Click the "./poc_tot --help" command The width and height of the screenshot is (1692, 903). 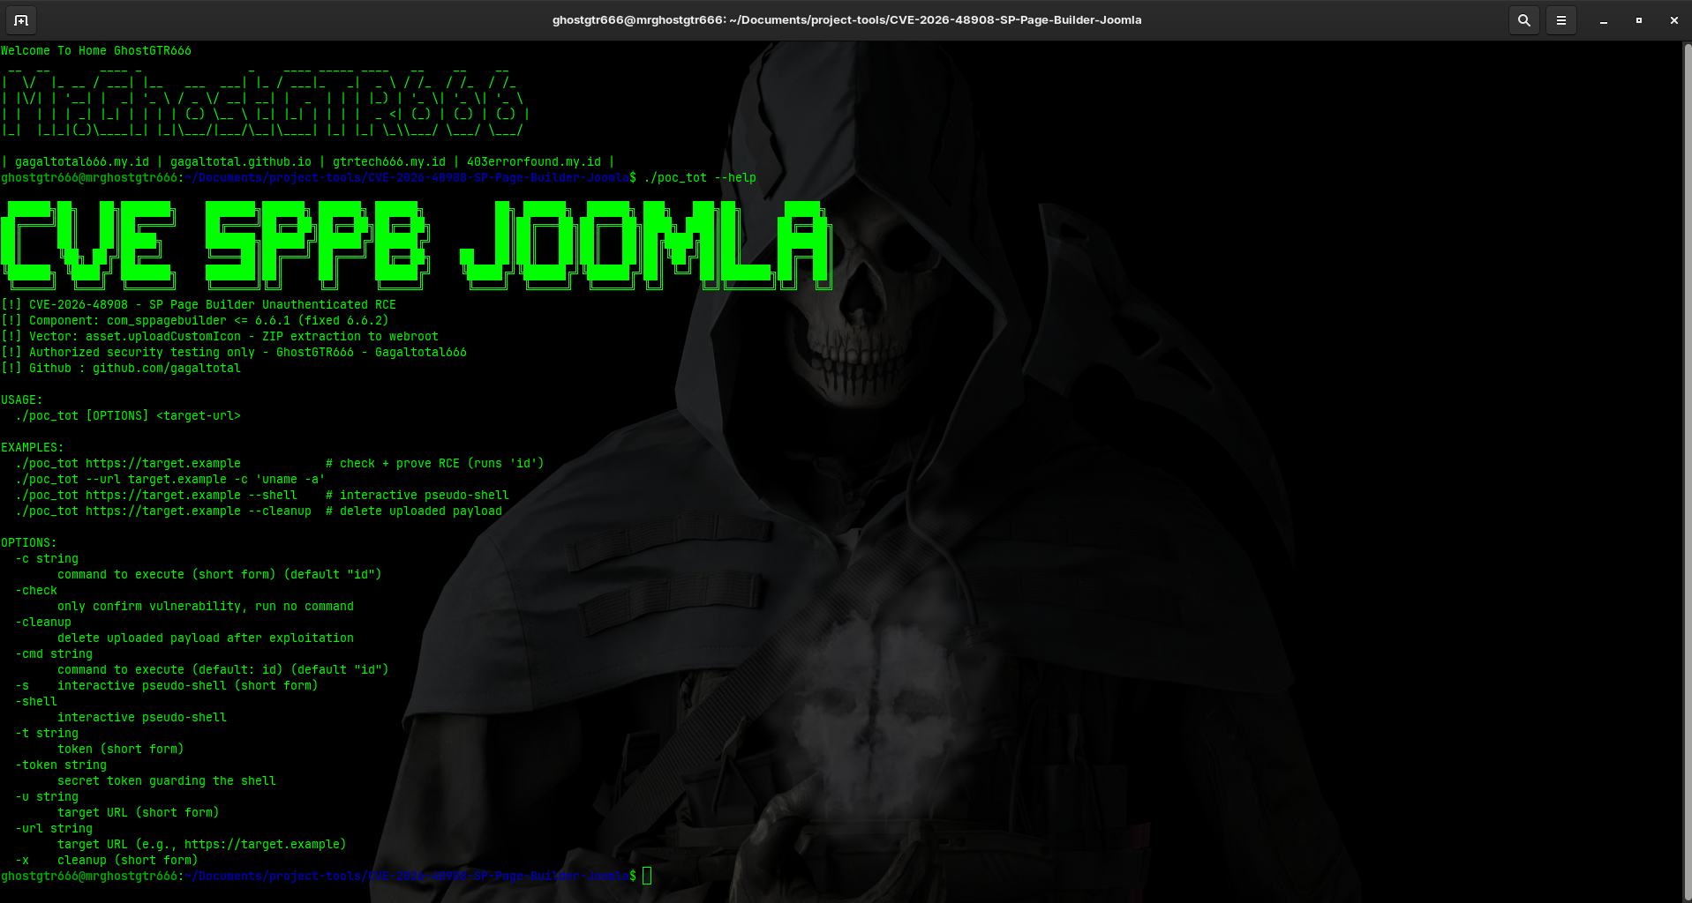(x=700, y=177)
